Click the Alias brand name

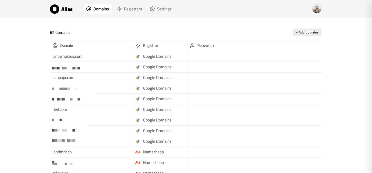(x=67, y=9)
